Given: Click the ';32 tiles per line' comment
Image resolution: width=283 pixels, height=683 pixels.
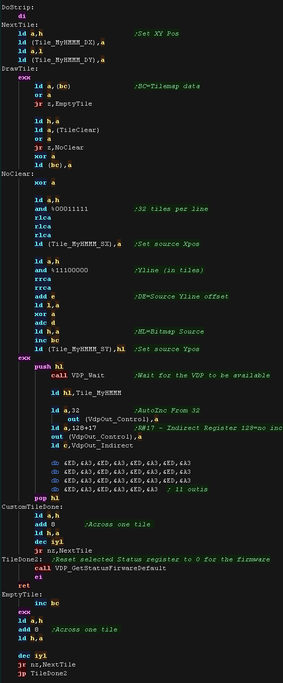Looking at the screenshot, I should pyautogui.click(x=171, y=209).
